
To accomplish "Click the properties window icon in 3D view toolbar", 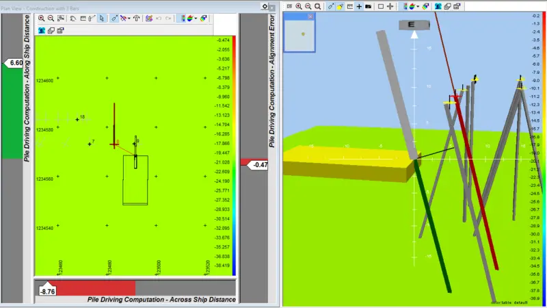I will (457, 6).
